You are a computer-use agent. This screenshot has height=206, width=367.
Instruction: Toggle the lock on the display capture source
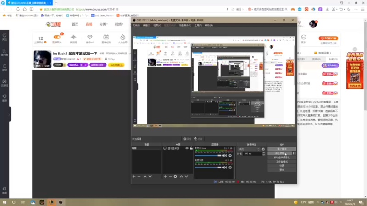tap(191, 148)
